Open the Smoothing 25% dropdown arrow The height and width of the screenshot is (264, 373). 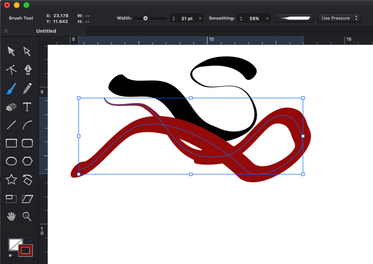267,19
